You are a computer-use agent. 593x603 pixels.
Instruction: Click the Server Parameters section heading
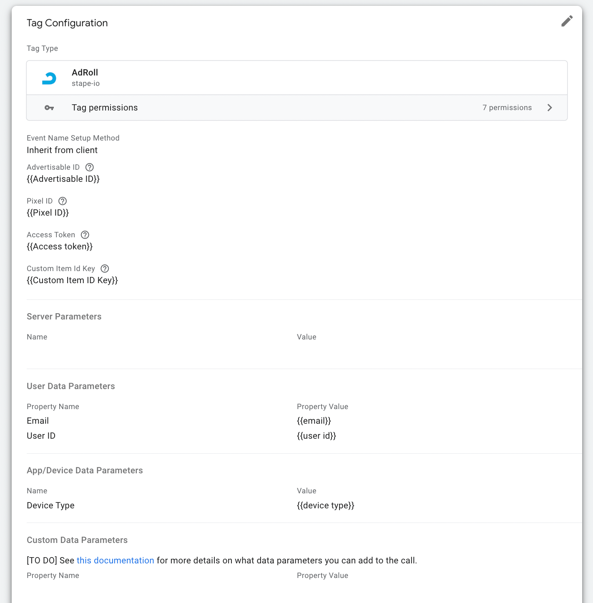[x=64, y=317]
